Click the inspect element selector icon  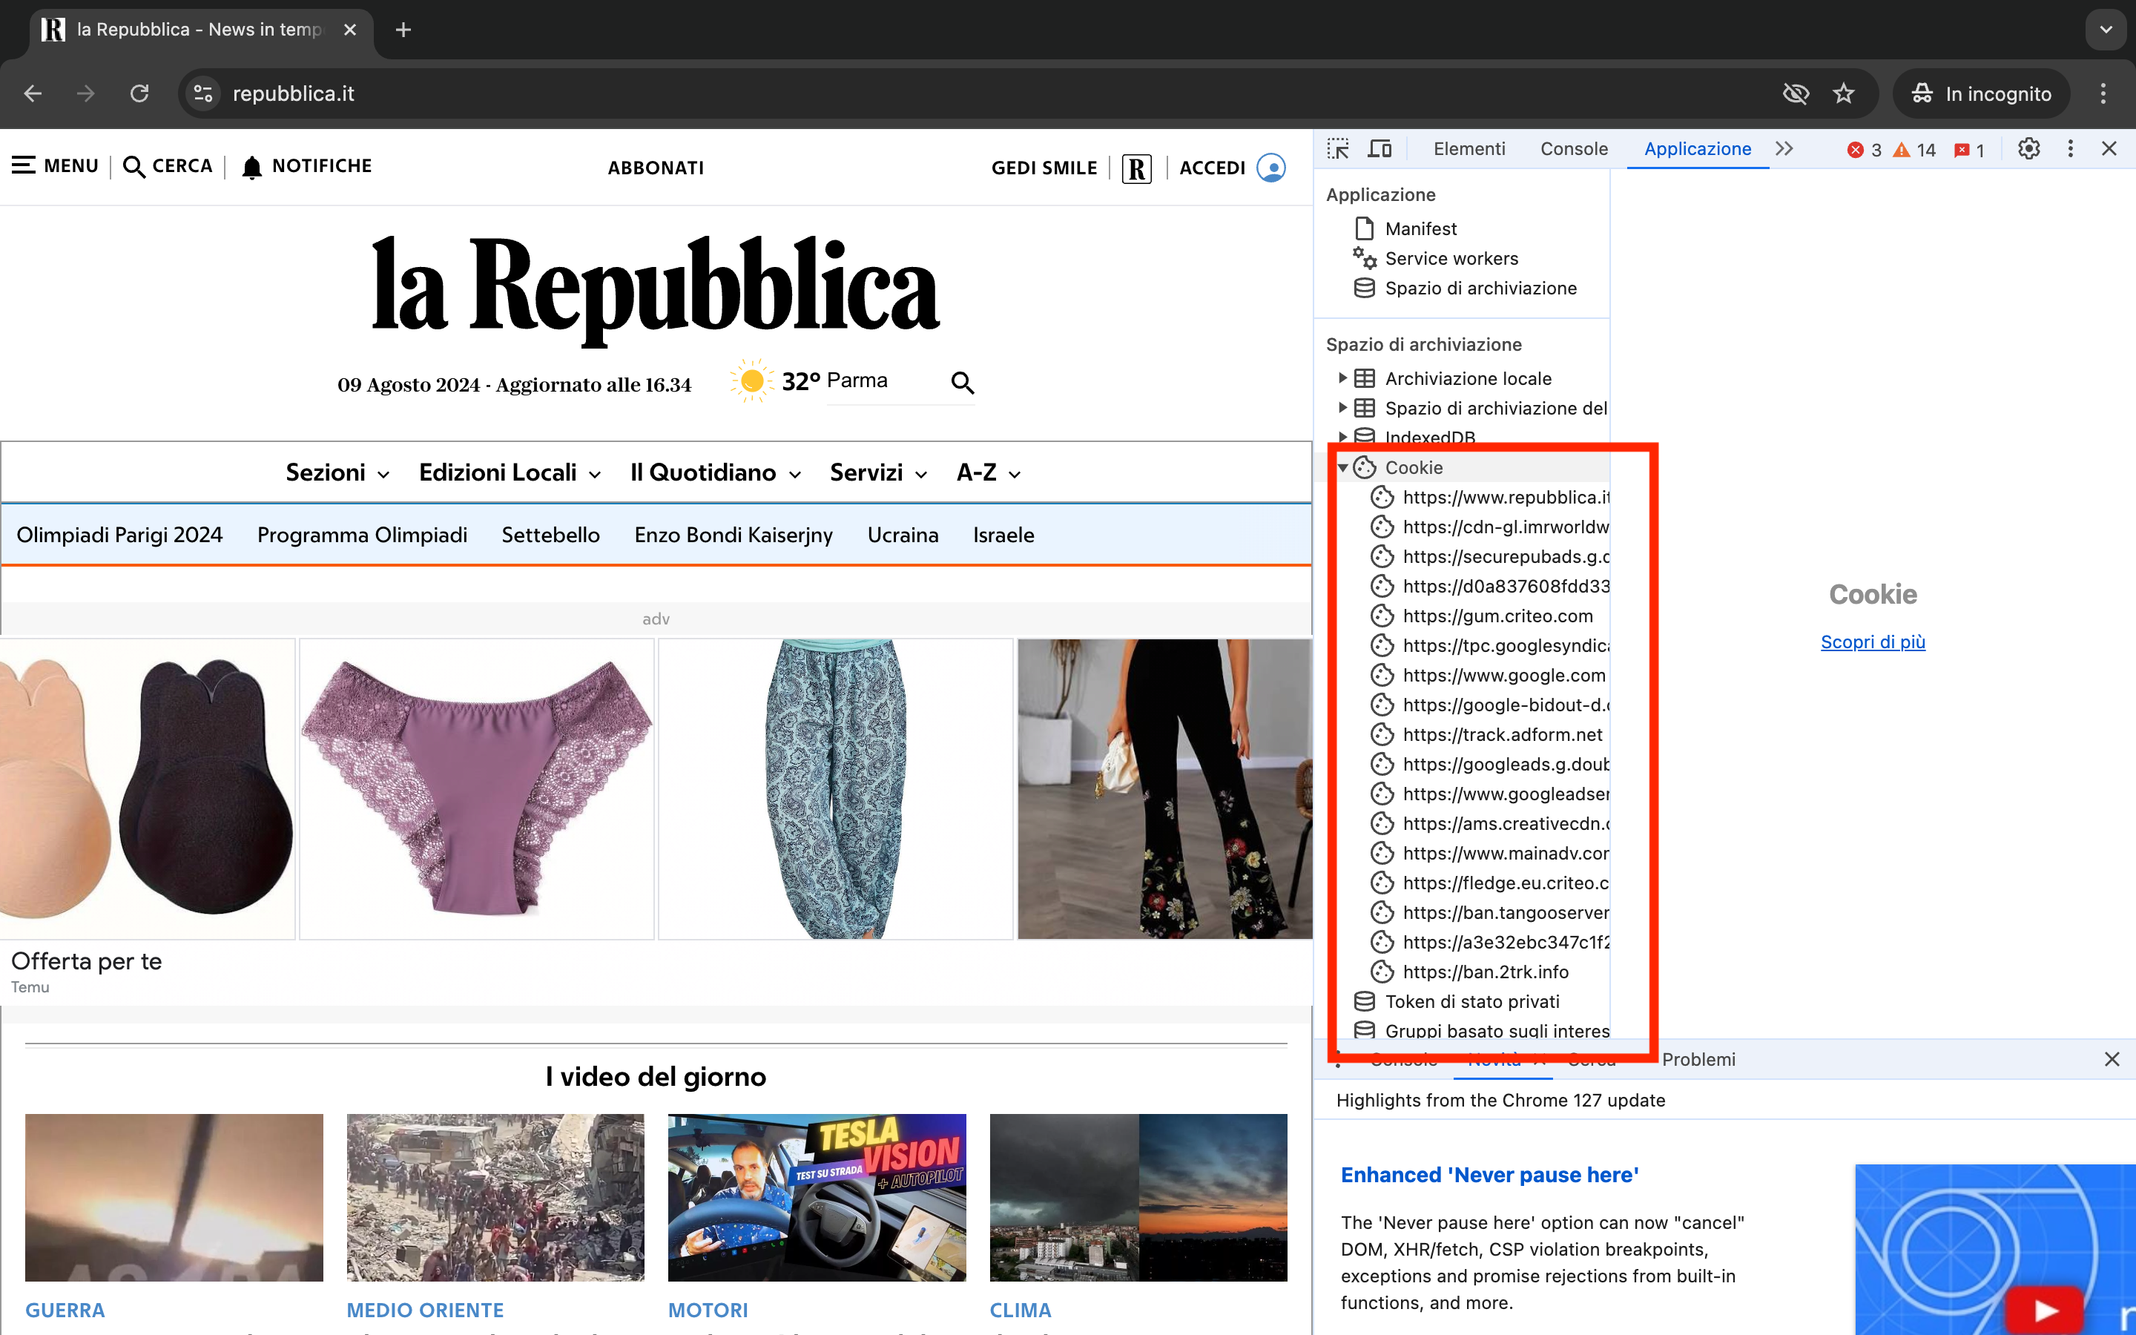tap(1338, 149)
